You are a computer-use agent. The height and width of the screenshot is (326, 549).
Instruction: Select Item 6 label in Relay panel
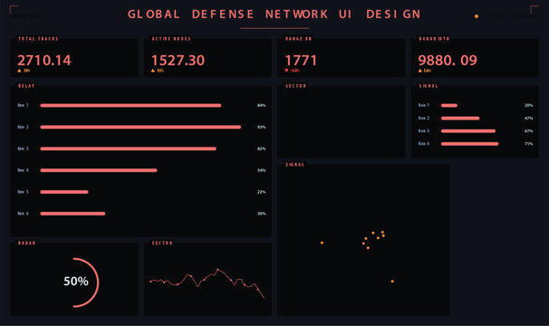(24, 214)
